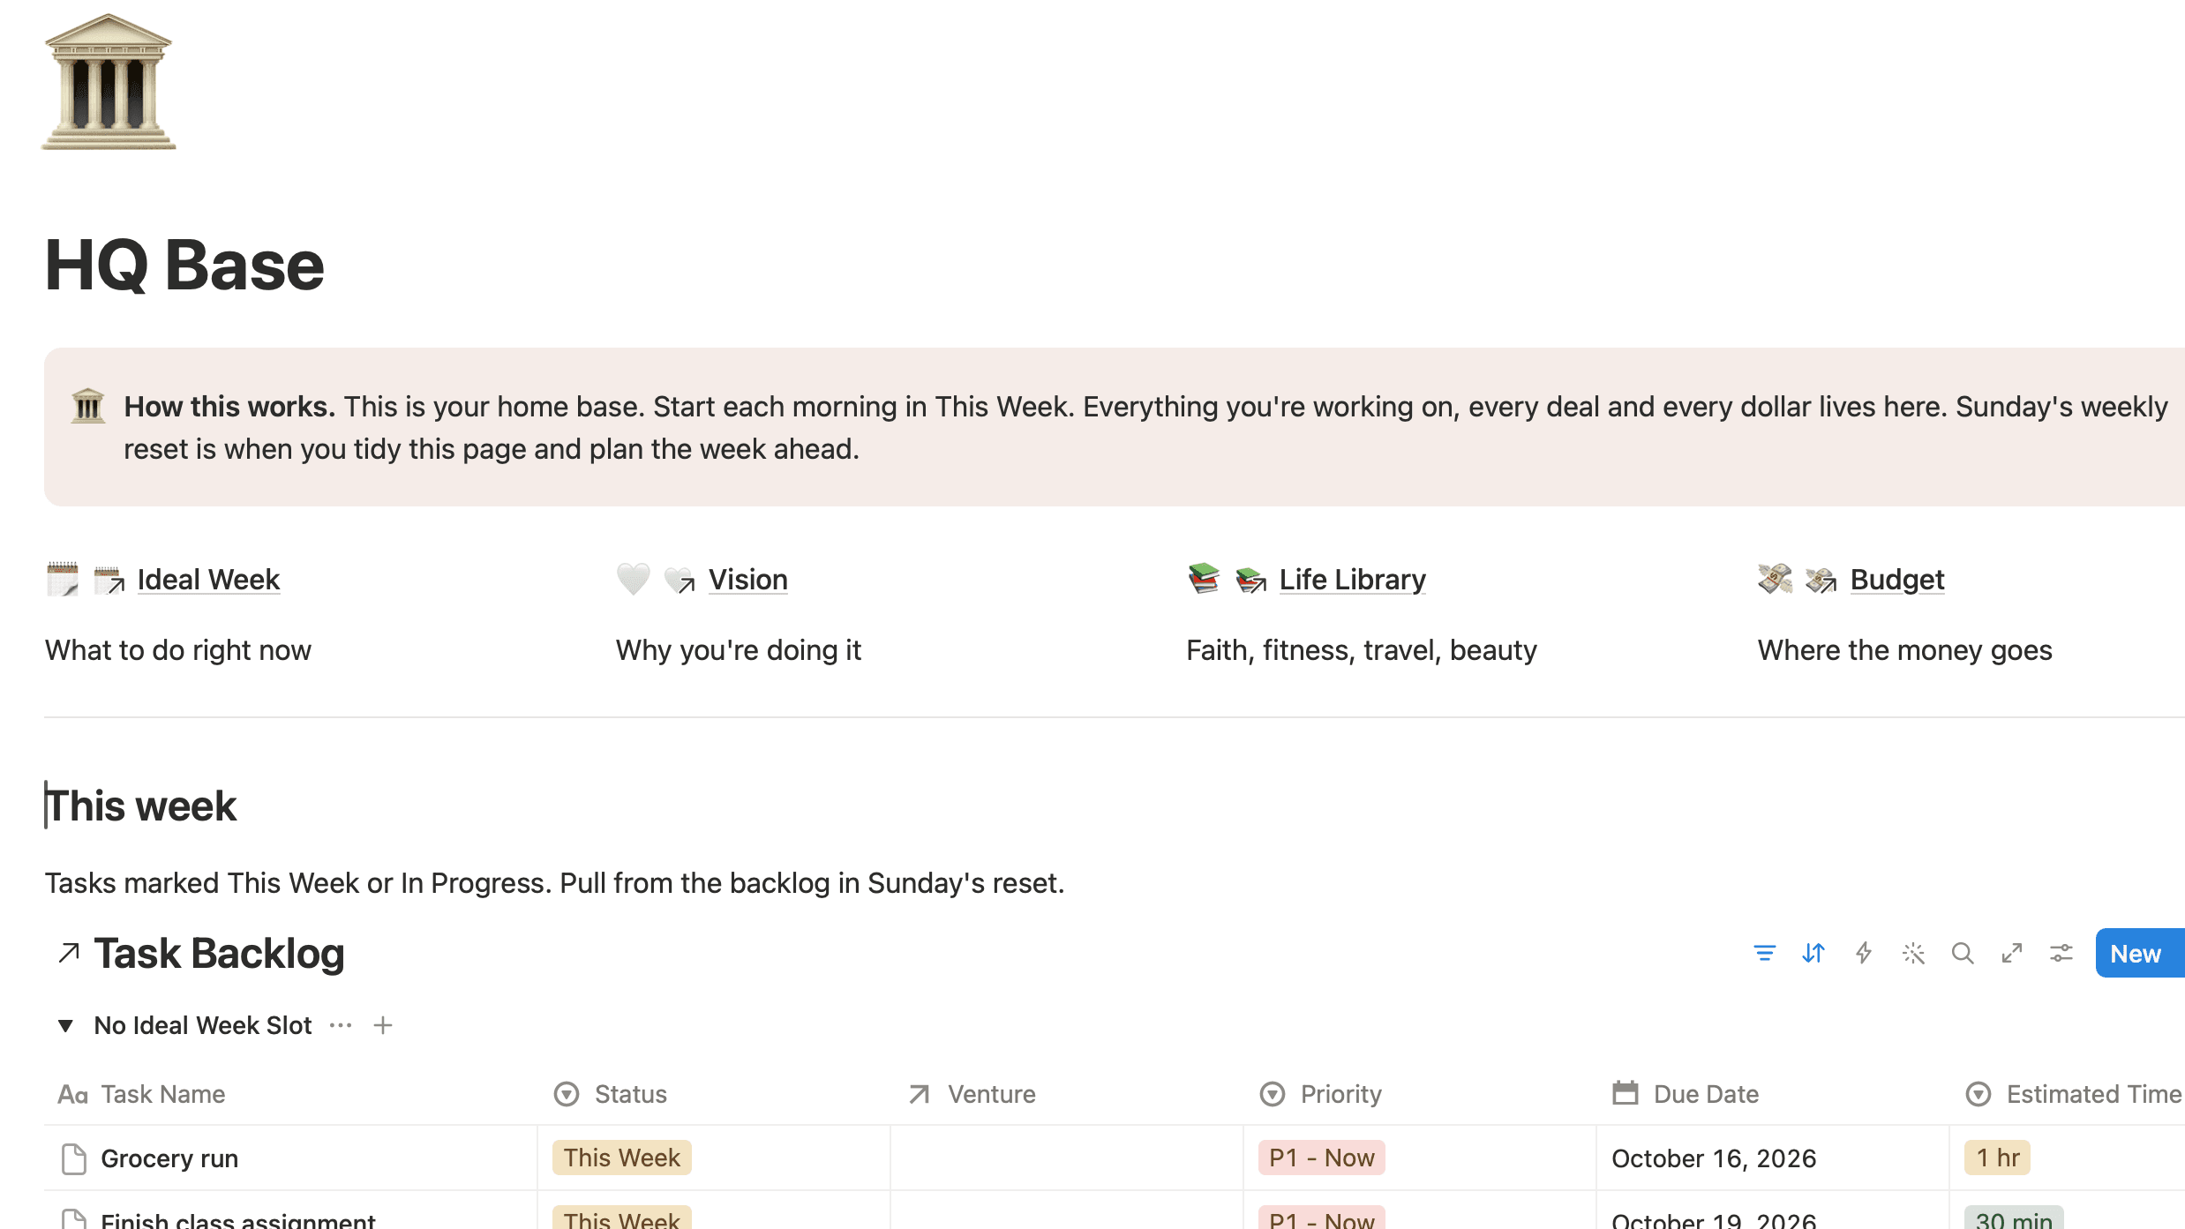Click the 1 hr estimated time tag

tap(1997, 1158)
